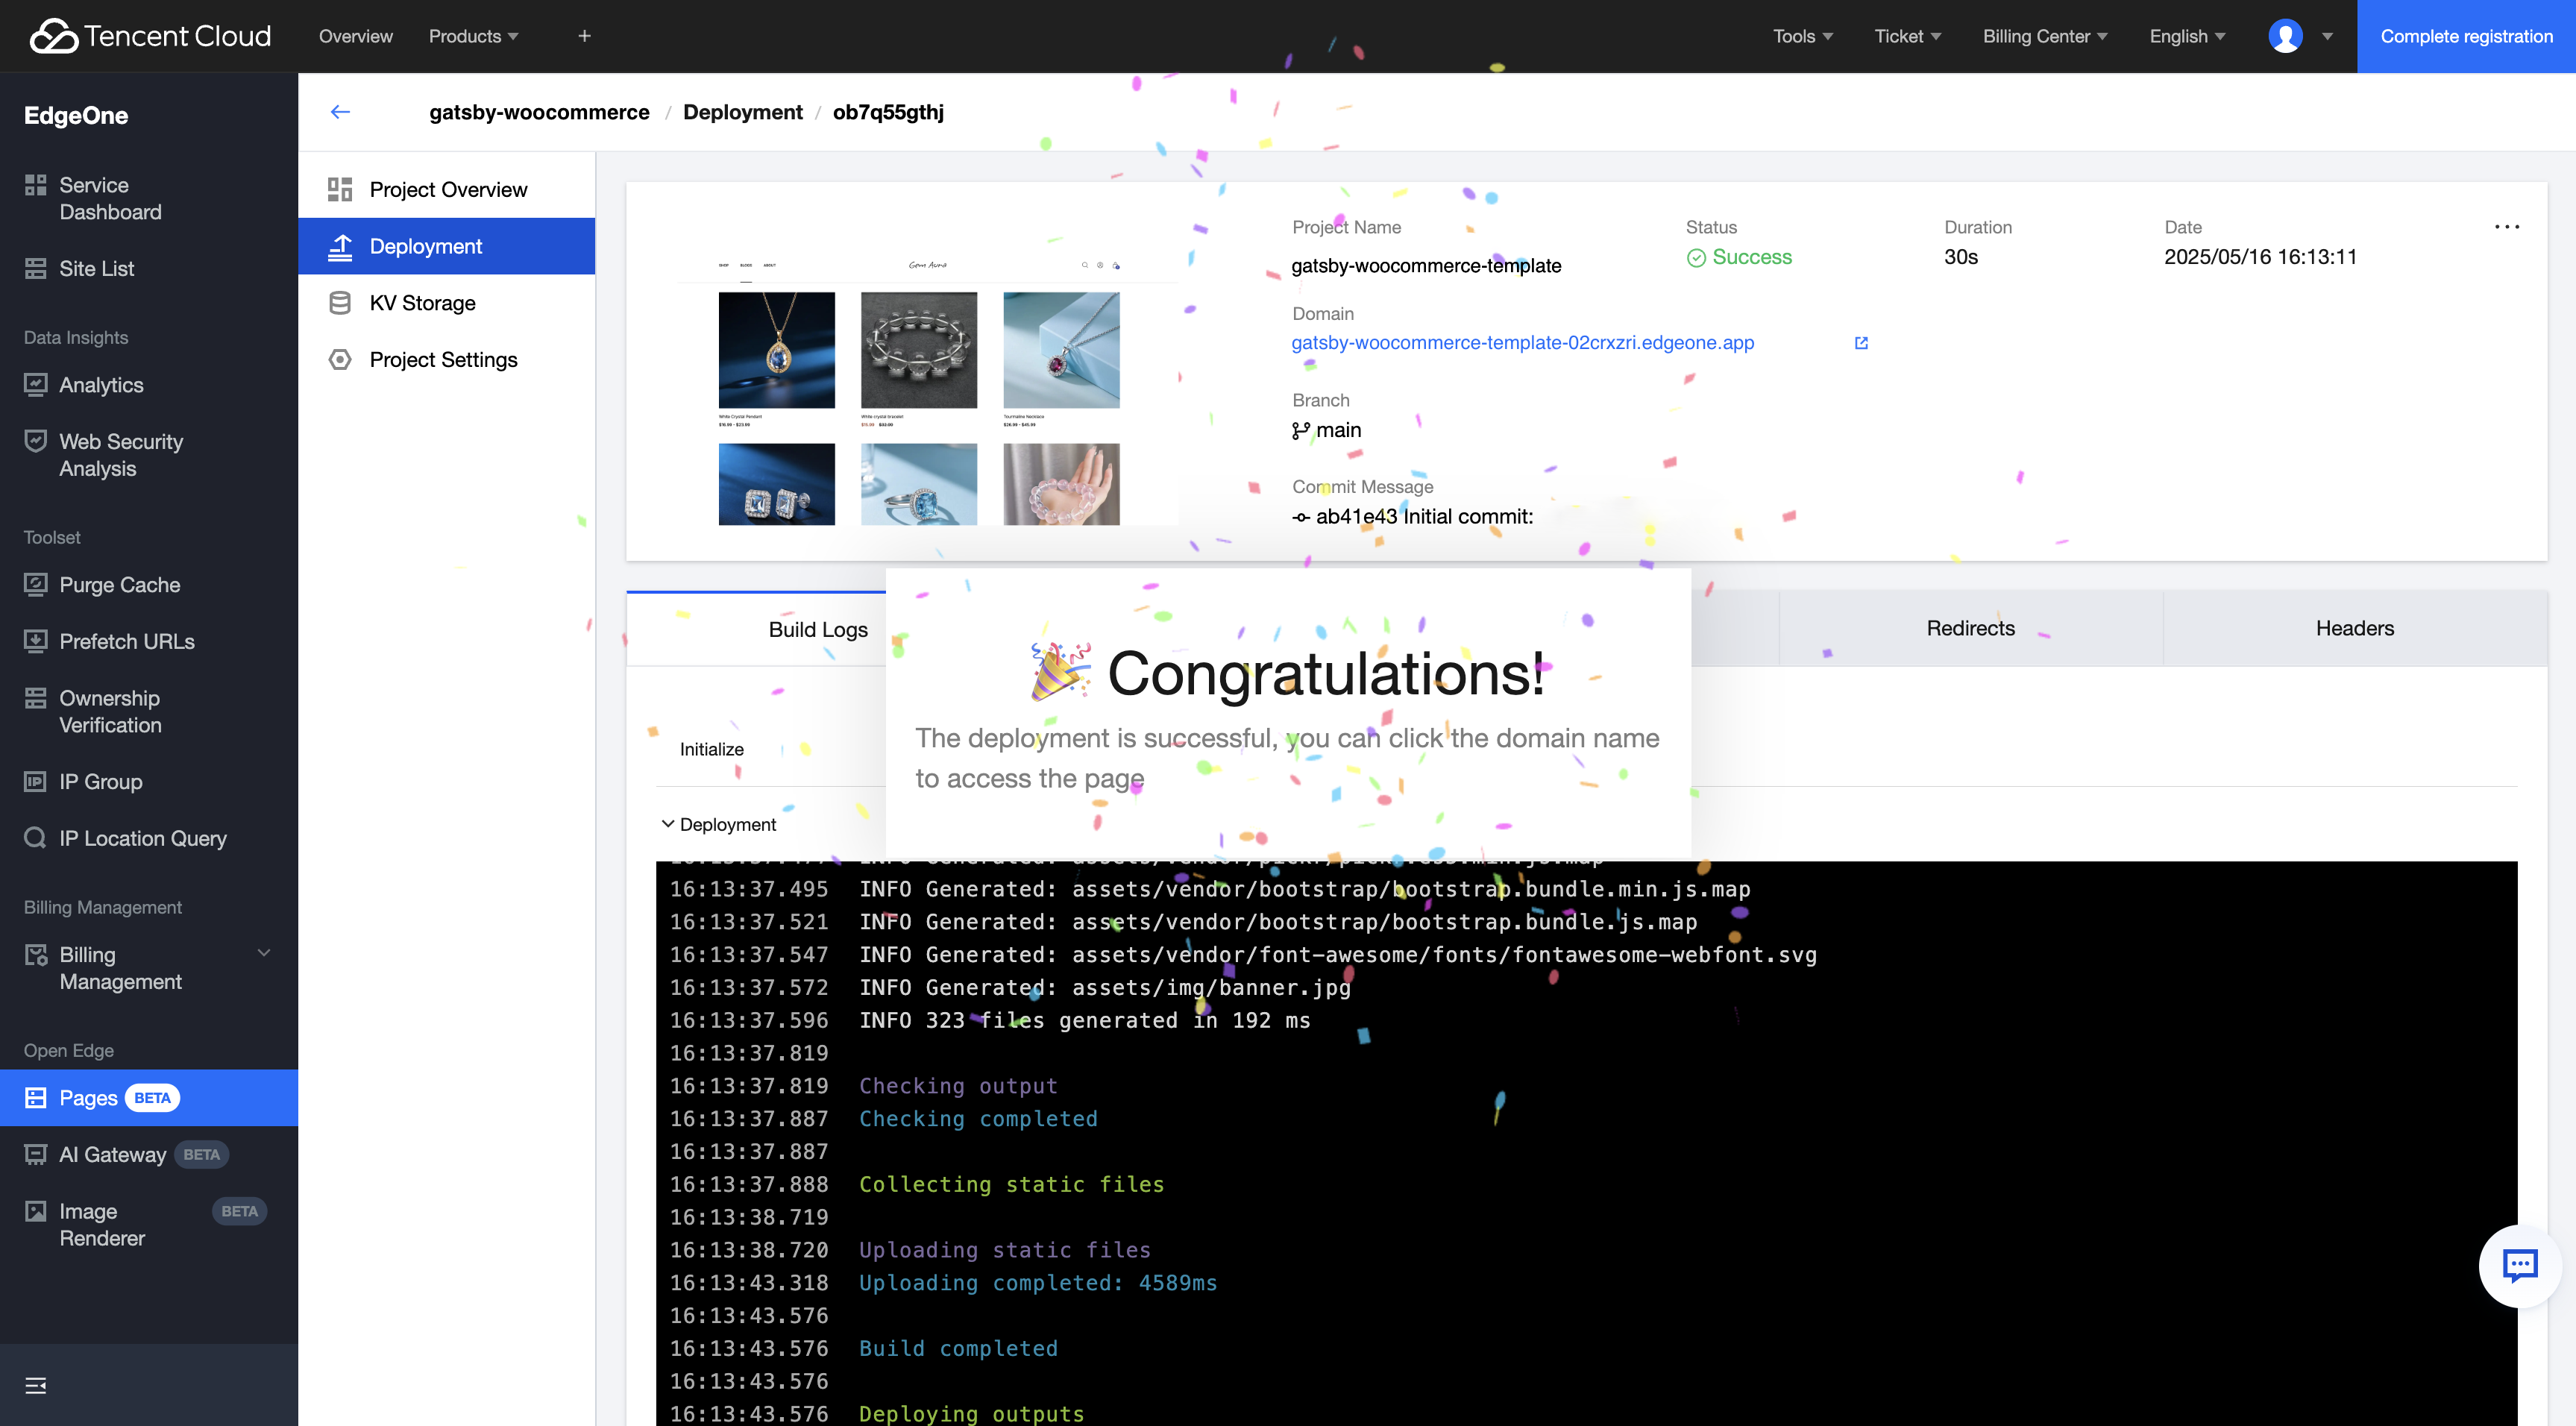Click the site preview thumbnail
Viewport: 2576px width, 1426px height.
[x=927, y=387]
